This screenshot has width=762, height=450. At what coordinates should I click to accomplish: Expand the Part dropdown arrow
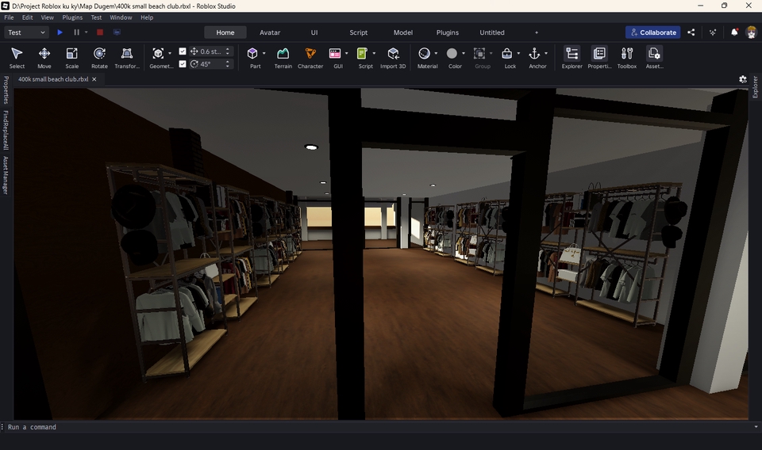(x=264, y=54)
